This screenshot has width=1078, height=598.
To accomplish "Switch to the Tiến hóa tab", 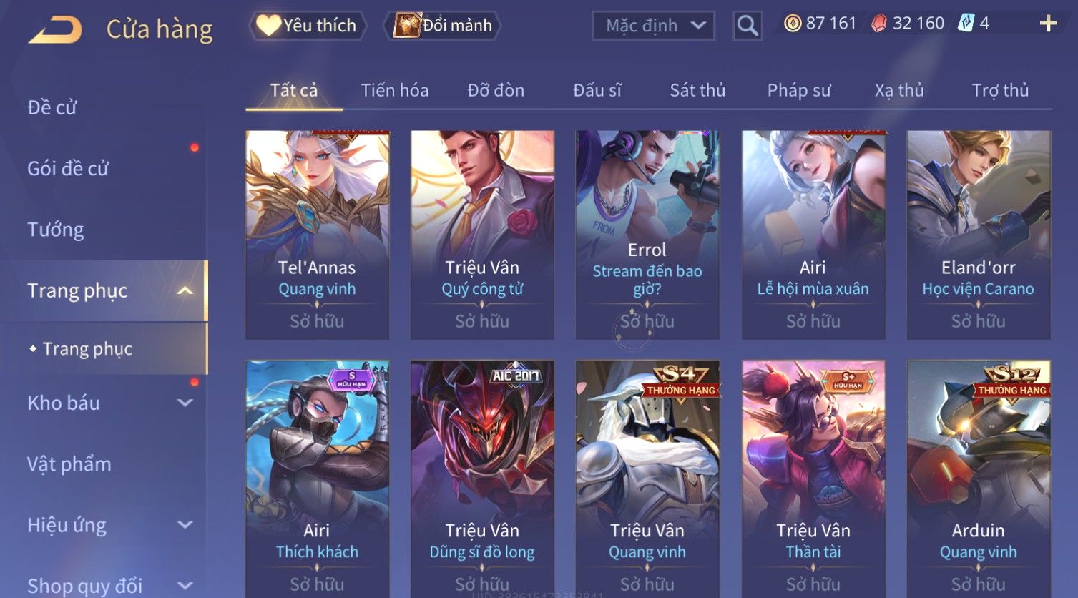I will click(x=395, y=90).
